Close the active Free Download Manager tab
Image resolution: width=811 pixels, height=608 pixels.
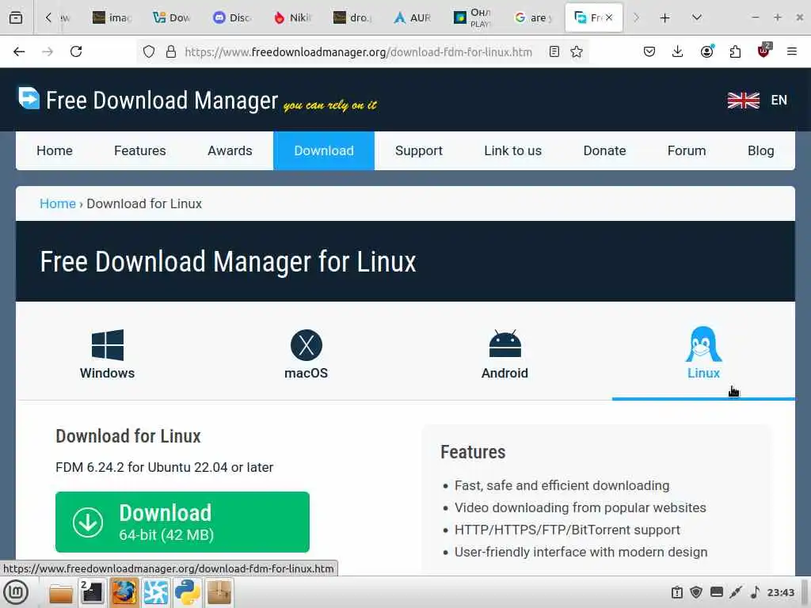(609, 17)
